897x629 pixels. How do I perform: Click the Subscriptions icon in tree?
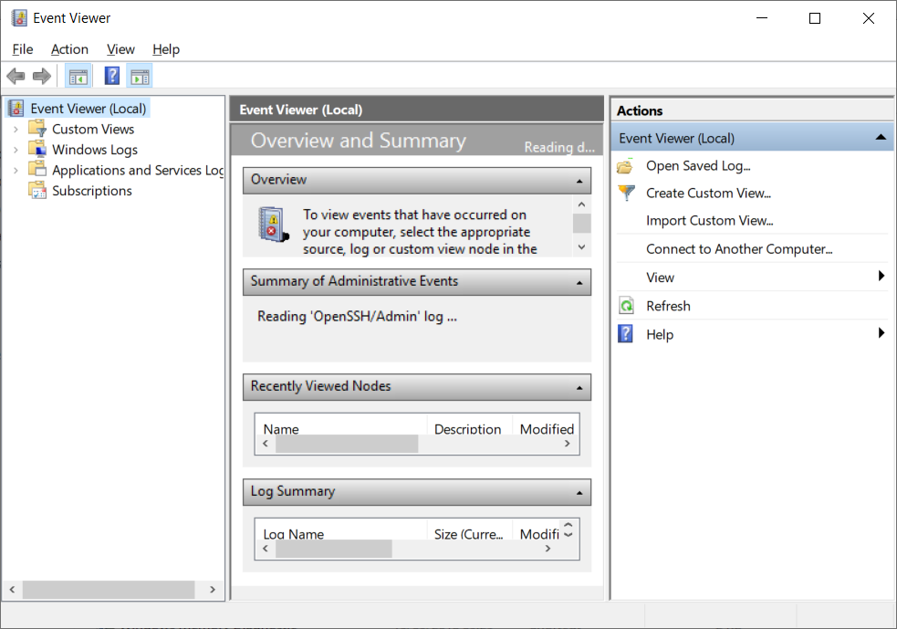37,190
